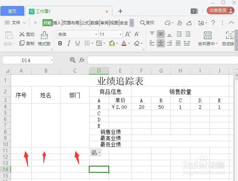This screenshot has height=181, width=238.
Task: Toggle vertical middle alignment
Action: [161, 34]
